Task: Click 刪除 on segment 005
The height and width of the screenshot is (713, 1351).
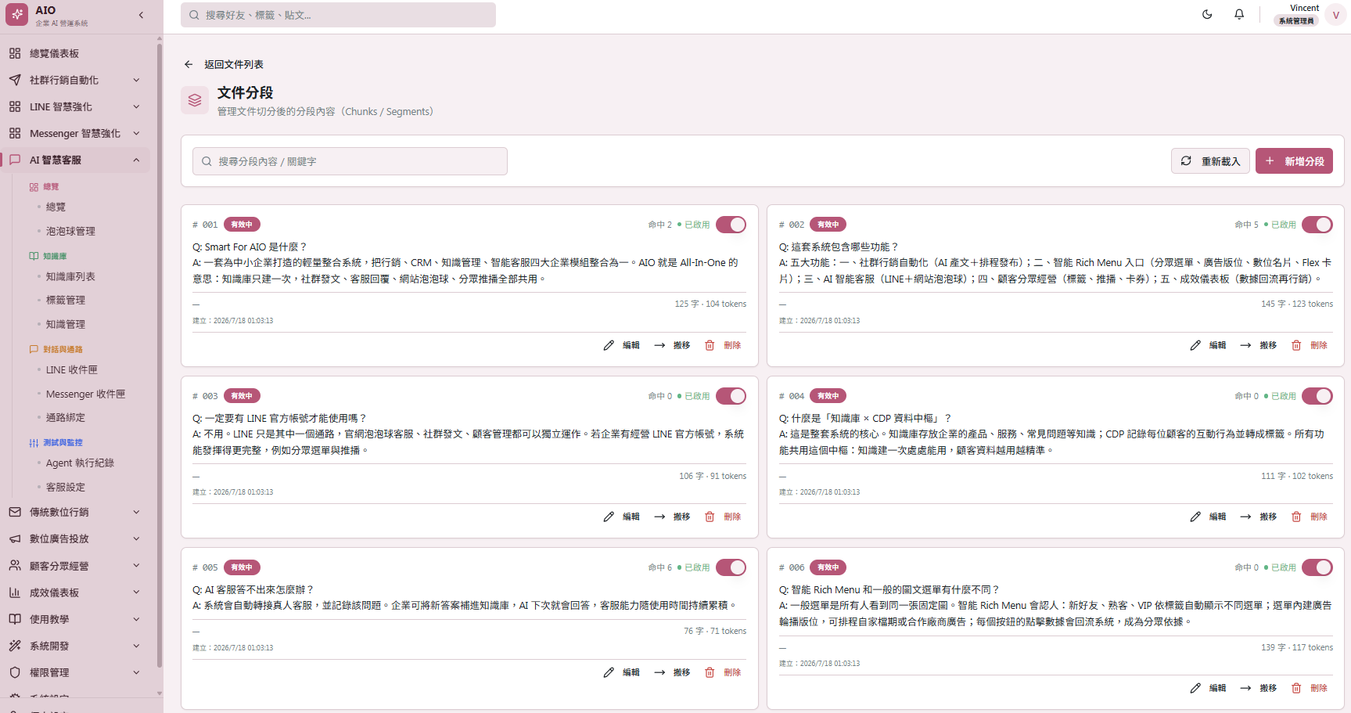Action: pos(732,672)
